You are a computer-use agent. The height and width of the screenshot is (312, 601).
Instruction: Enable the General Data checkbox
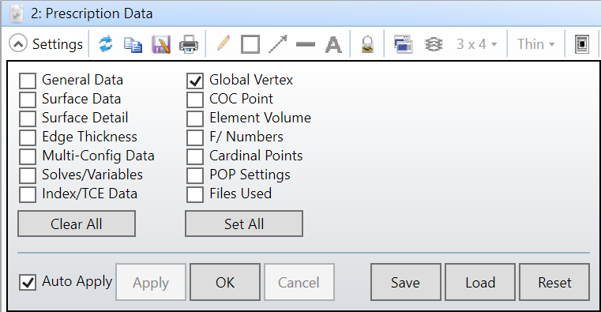point(28,81)
